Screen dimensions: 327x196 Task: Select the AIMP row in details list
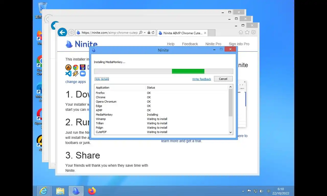(161, 110)
